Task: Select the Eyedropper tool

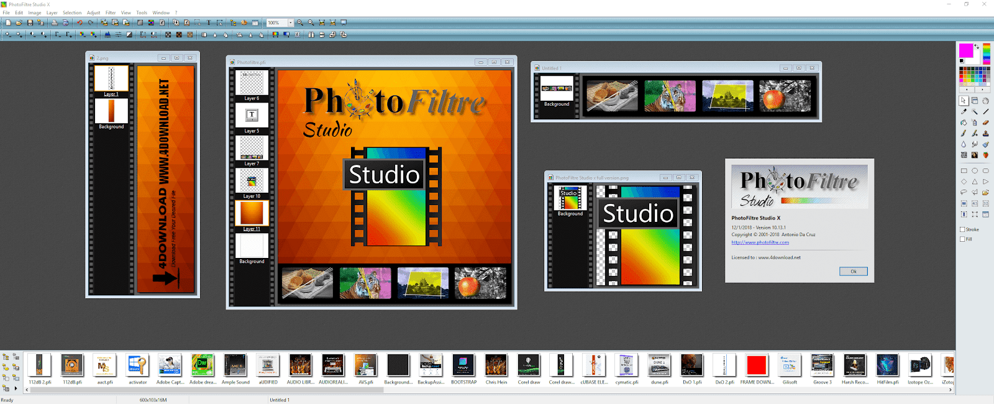Action: click(964, 111)
